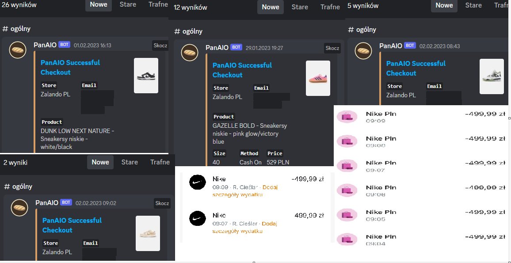Select Trafne tab in 2 wyniki panel

pyautogui.click(x=160, y=162)
